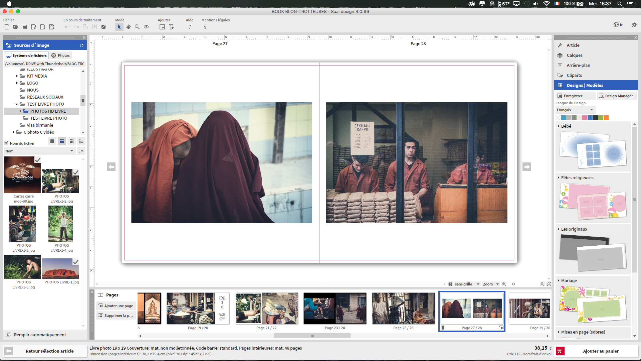Select the hand pan mode tool
Screen dimensions: 641x361
click(128, 27)
